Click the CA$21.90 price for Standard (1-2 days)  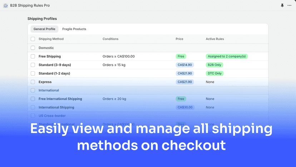pos(184,73)
